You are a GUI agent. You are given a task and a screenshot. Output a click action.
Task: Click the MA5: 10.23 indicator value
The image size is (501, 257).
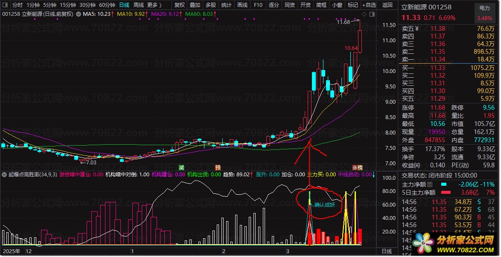click(98, 14)
